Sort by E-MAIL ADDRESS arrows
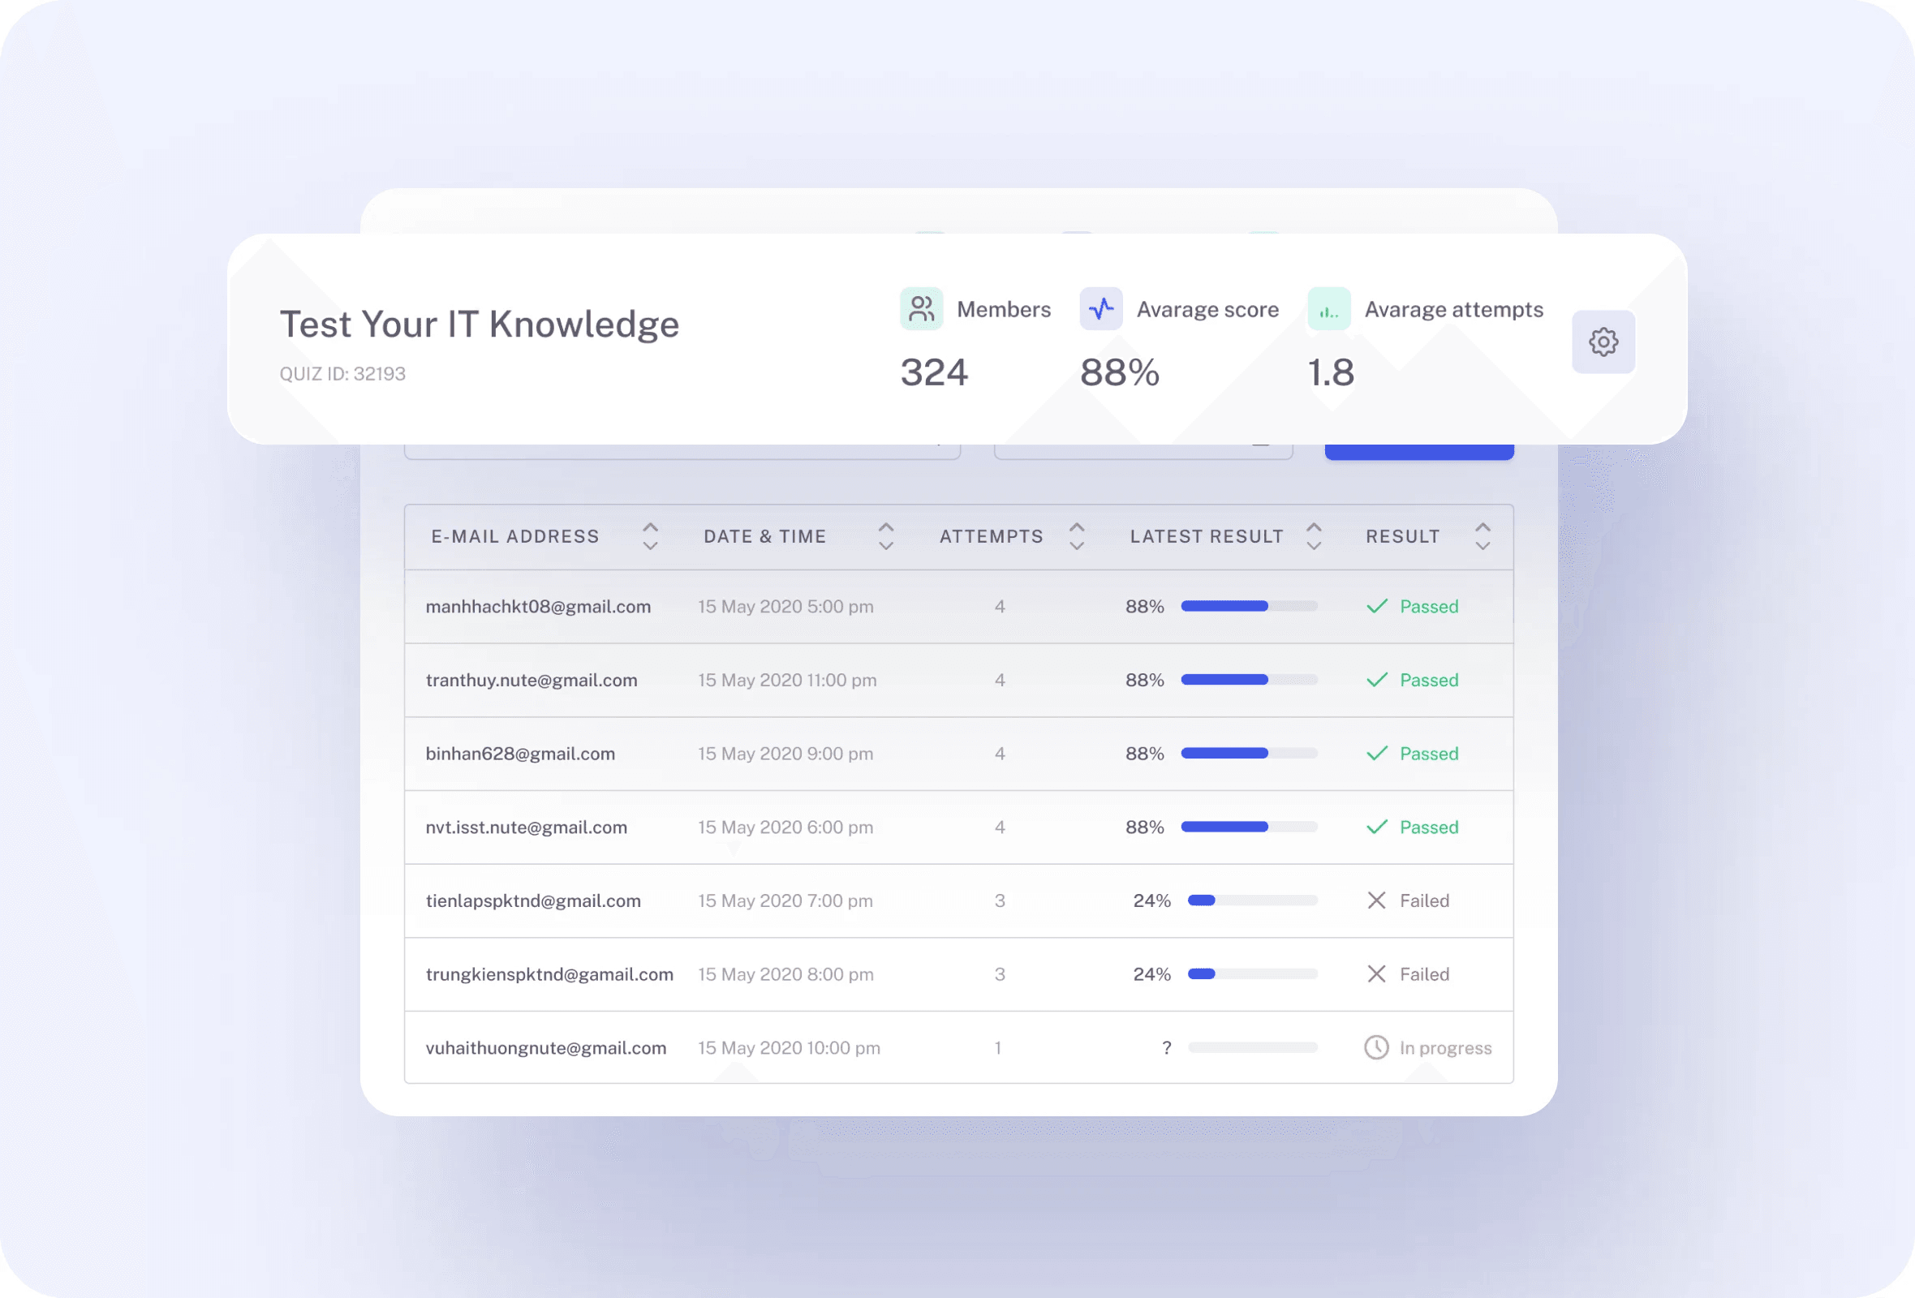 tap(650, 536)
